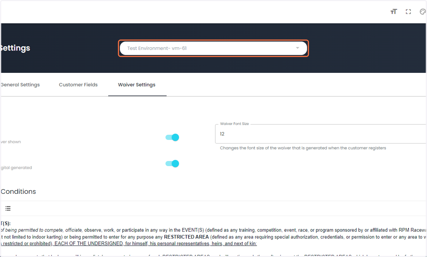The width and height of the screenshot is (427, 257).
Task: Toggle fullscreen mode icon
Action: [408, 12]
